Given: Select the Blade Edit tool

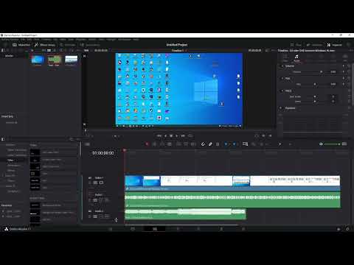Looking at the screenshot, I should [x=170, y=144].
